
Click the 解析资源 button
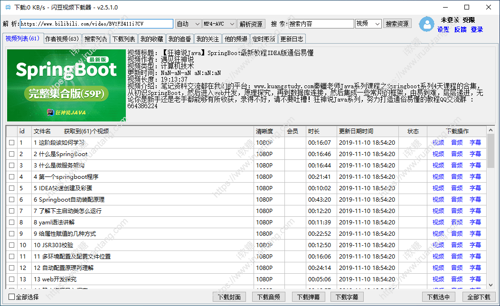point(251,24)
